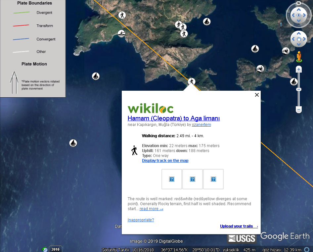The width and height of the screenshot is (313, 252).
Task: Rotate view left with the look joystick
Action: pos(293,15)
